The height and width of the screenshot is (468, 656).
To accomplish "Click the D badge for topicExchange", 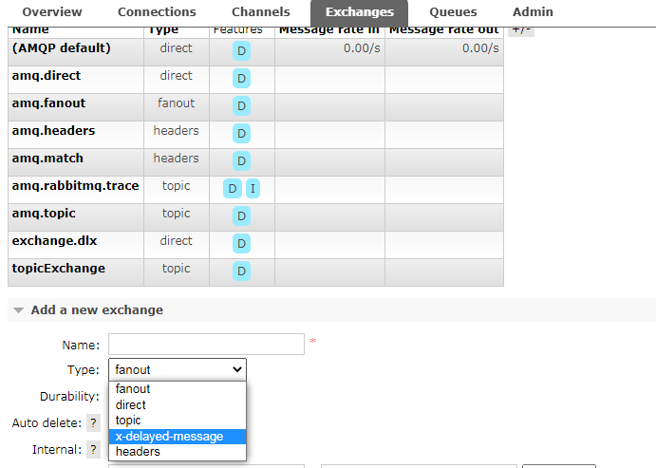I will point(241,271).
